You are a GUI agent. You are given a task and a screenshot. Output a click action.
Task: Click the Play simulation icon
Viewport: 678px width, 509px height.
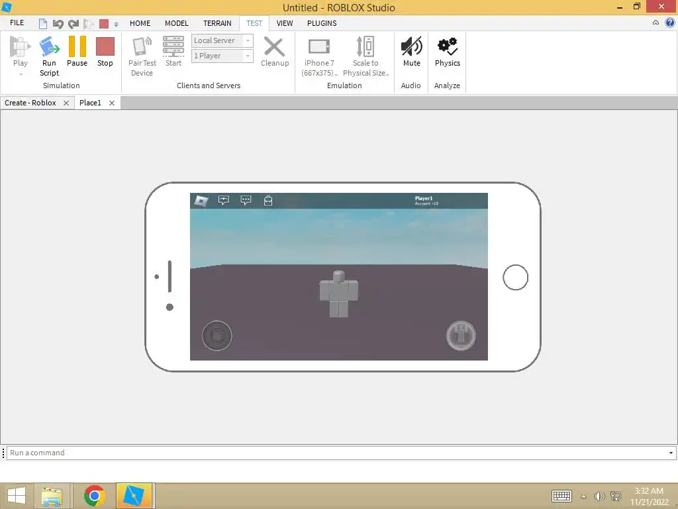tap(20, 47)
